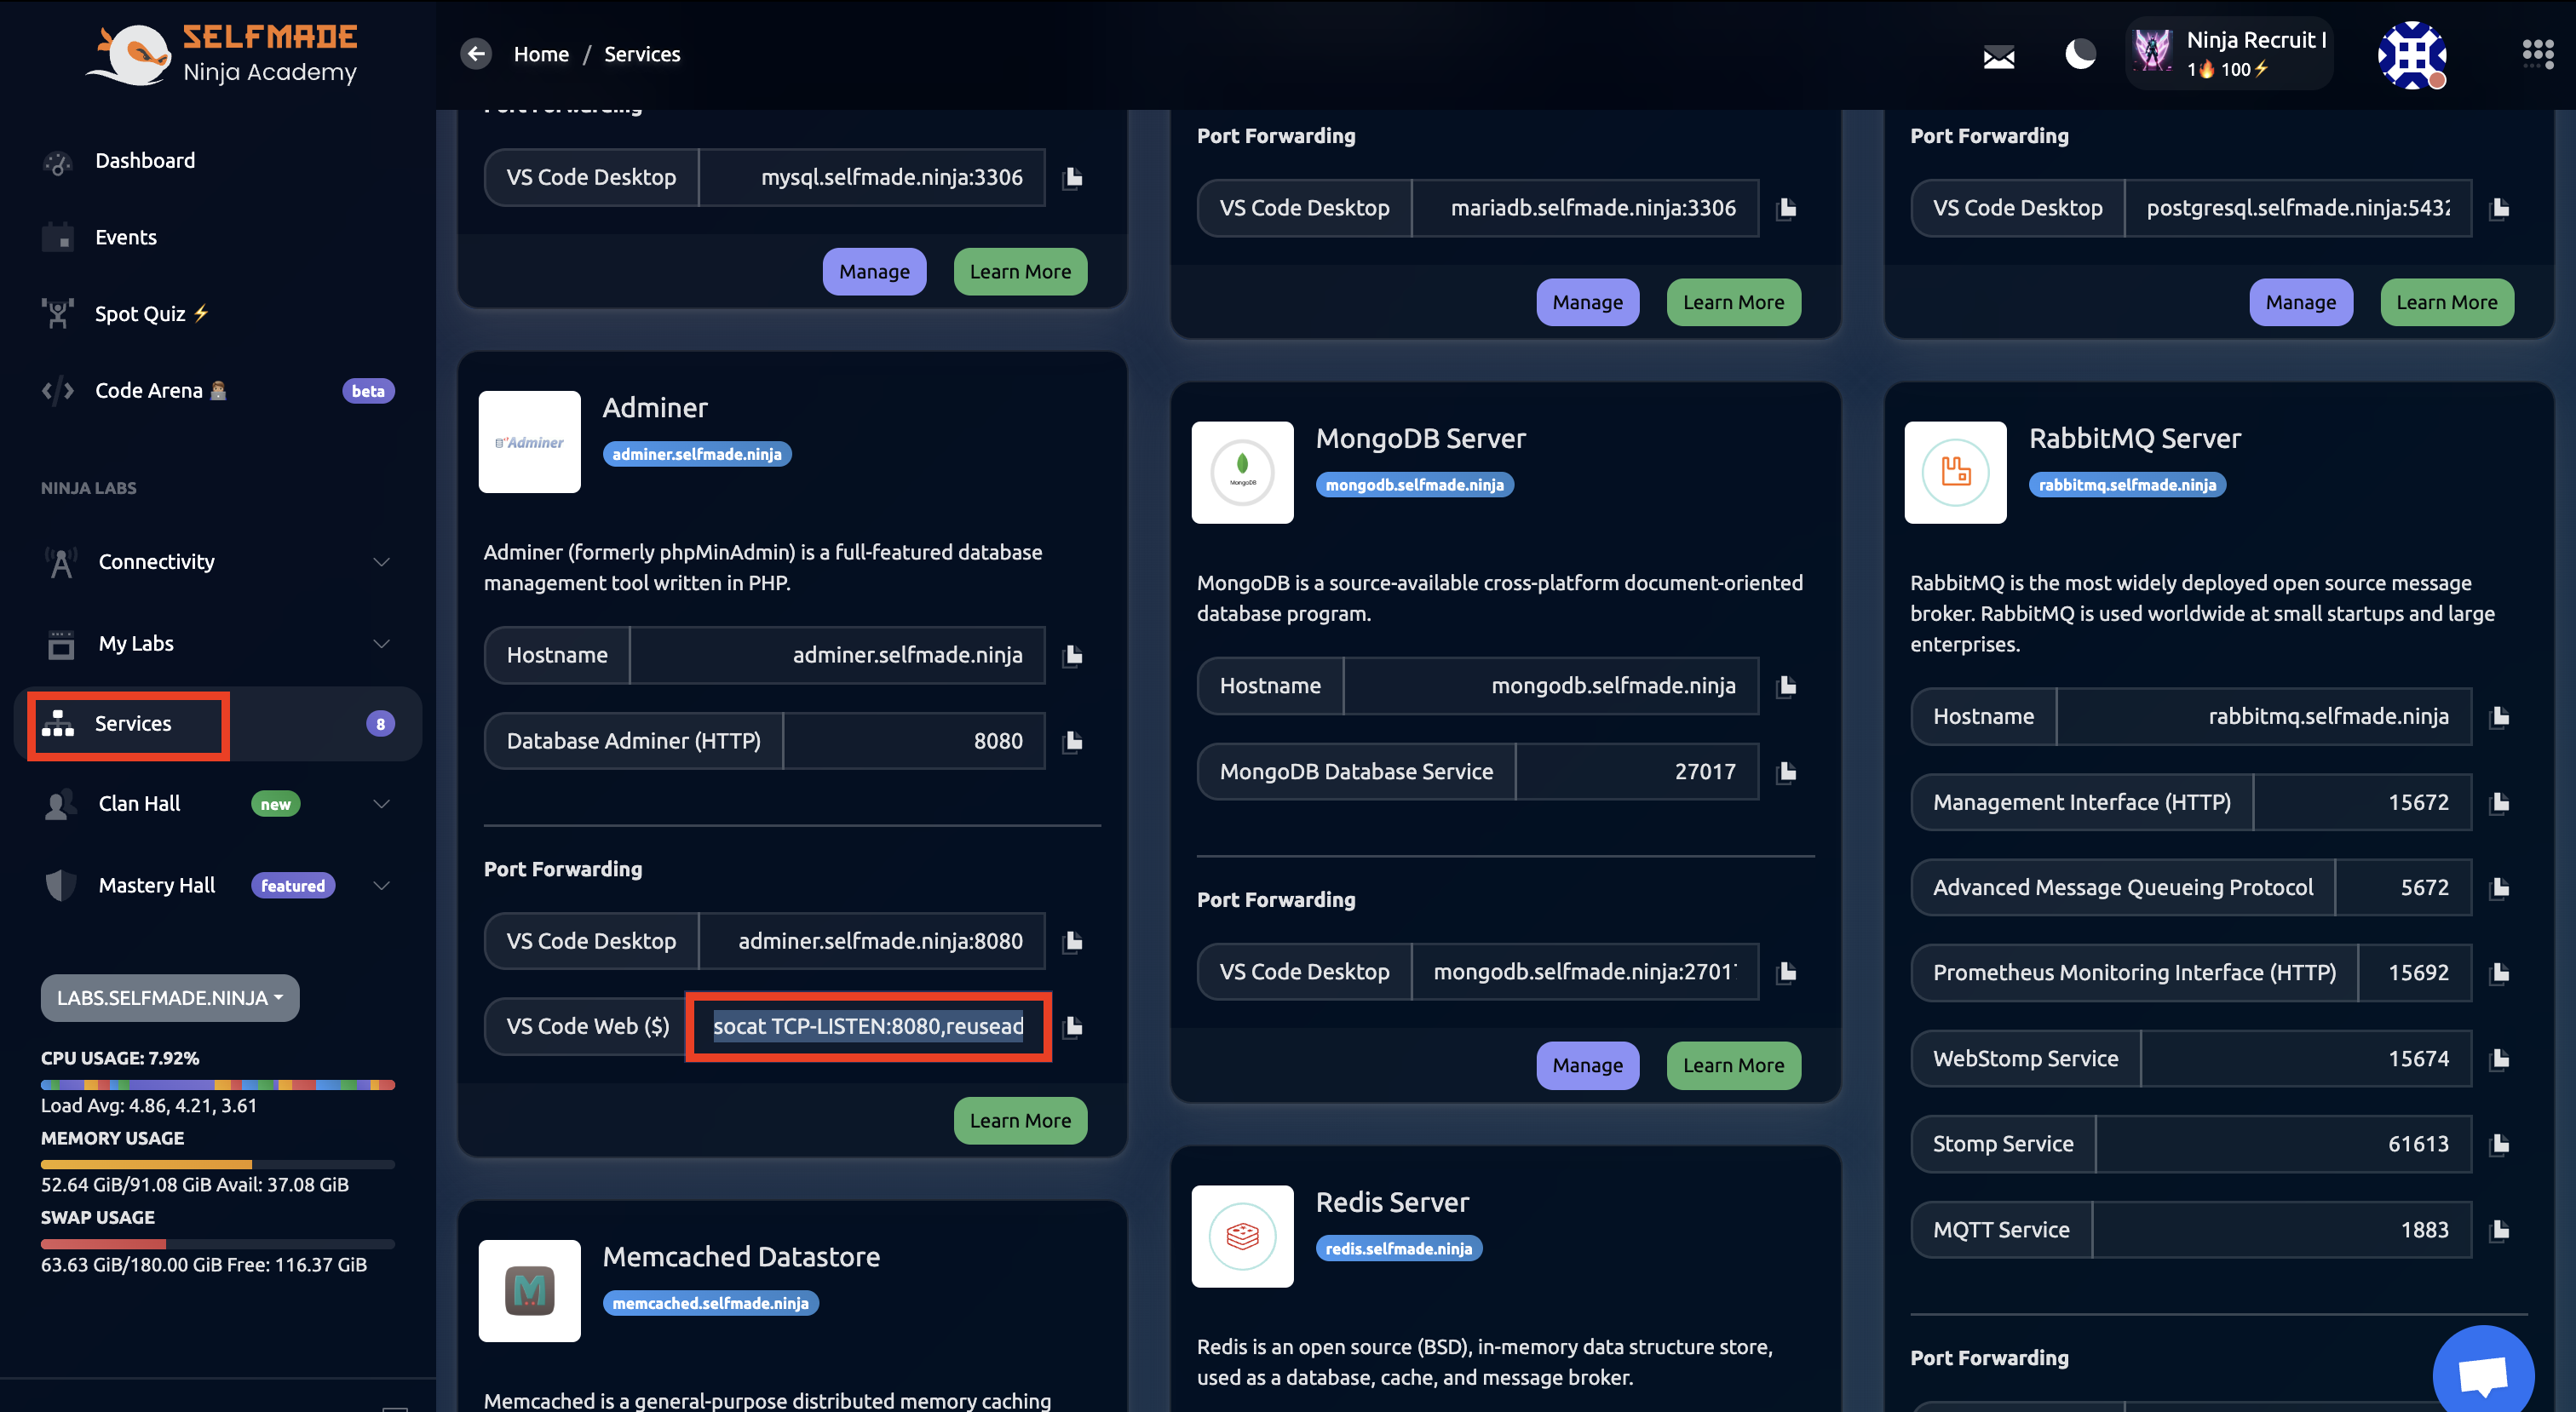
Task: Expand the Clan Hall menu
Action: [216, 804]
